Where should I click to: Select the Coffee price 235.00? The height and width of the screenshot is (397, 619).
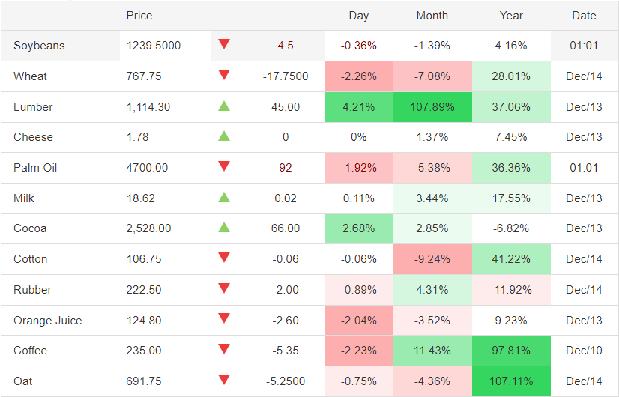point(144,351)
